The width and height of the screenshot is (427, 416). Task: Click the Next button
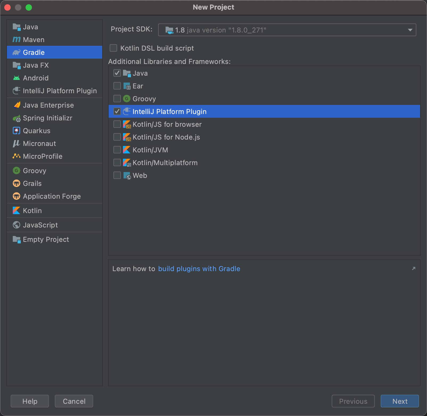coord(400,401)
